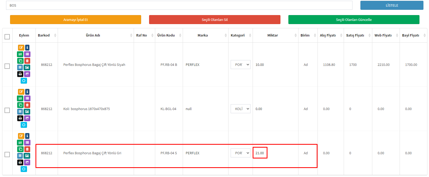
Task: Click purple share icon for Perflex Gri row
Action: 27,162
